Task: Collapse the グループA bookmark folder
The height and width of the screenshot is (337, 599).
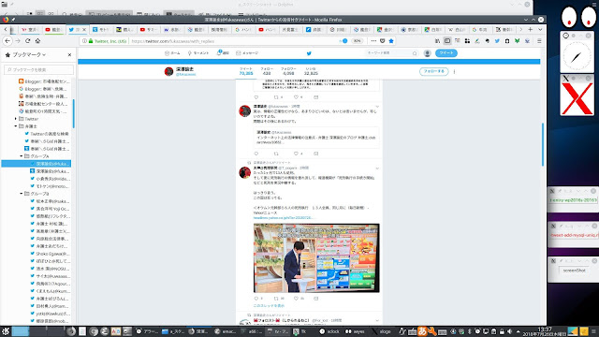Action: click(22, 156)
